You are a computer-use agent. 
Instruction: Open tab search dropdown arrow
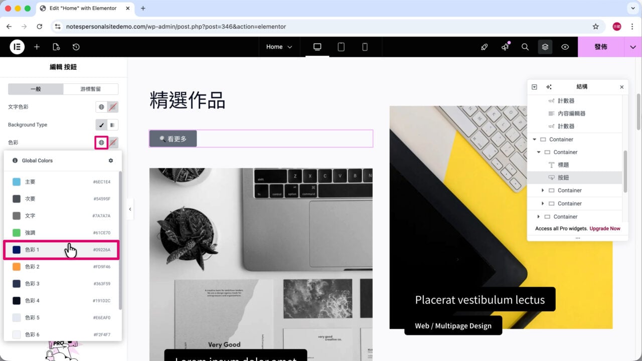coord(632,9)
